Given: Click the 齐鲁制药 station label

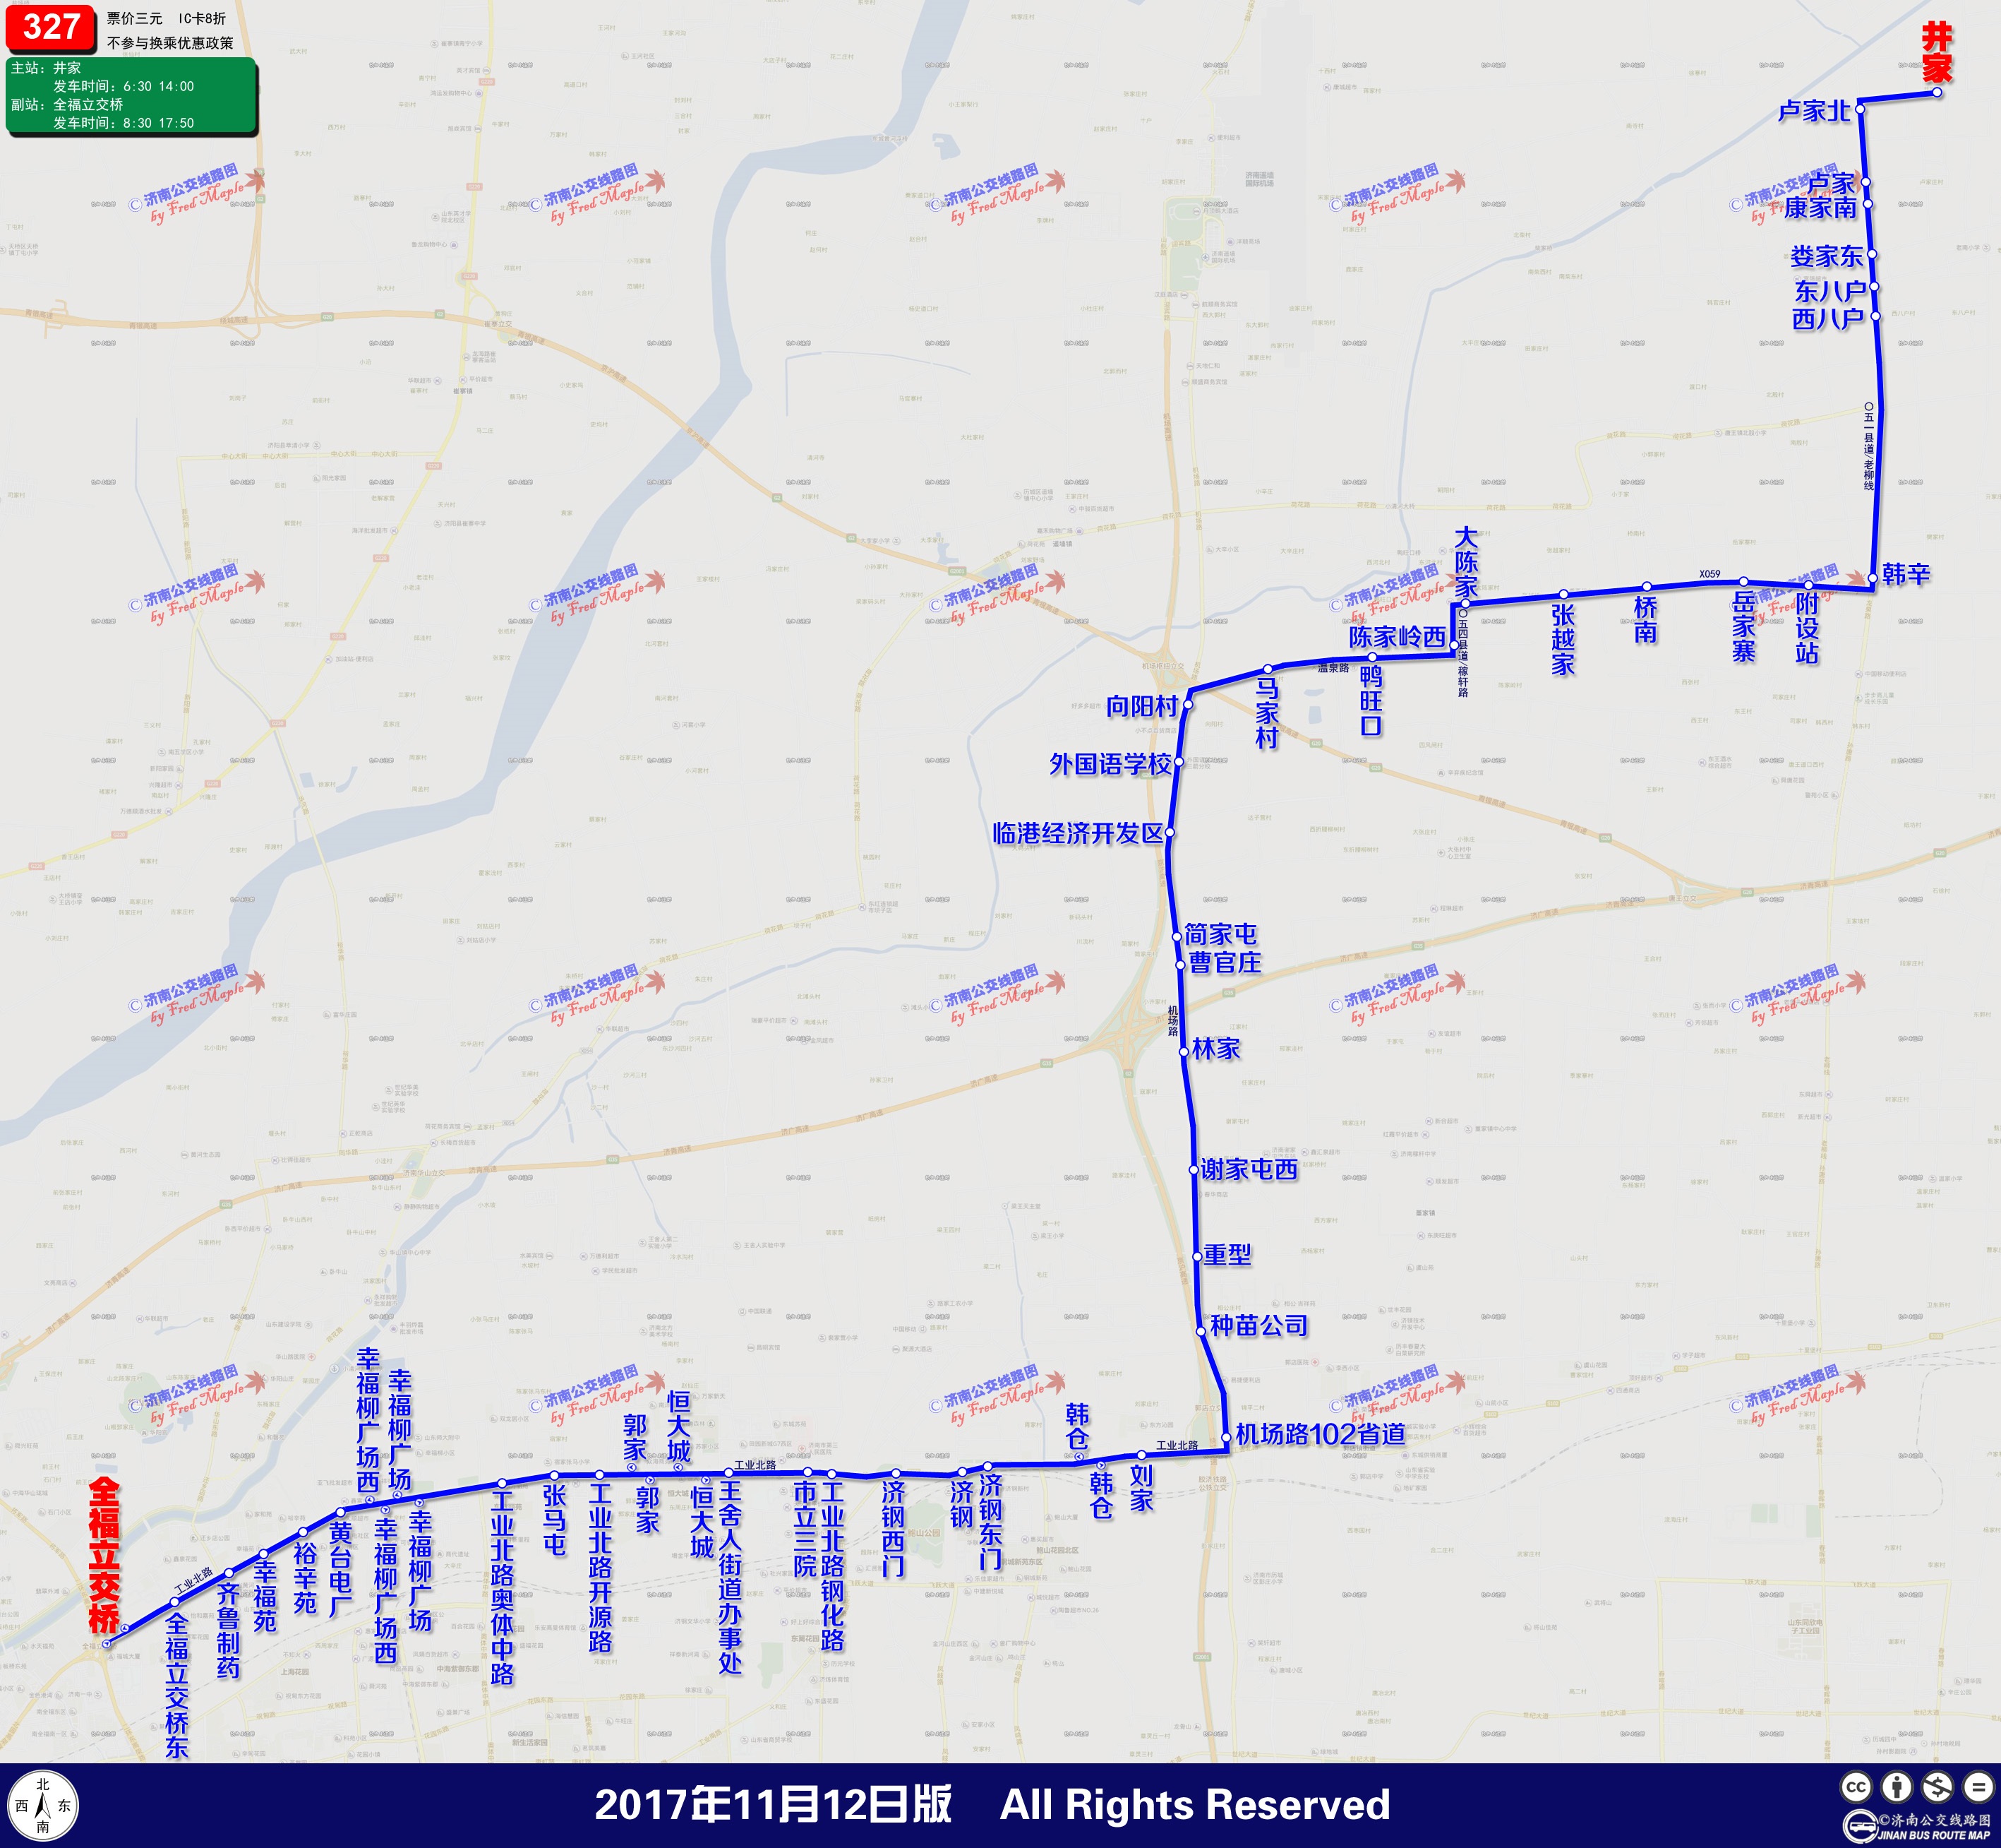Looking at the screenshot, I should pos(228,1630).
